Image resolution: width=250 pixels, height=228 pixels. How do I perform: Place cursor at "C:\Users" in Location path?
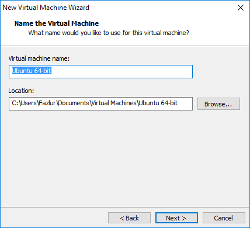click(x=24, y=103)
